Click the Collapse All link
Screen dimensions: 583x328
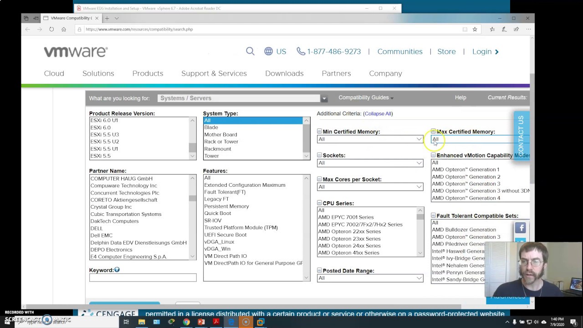tap(378, 113)
